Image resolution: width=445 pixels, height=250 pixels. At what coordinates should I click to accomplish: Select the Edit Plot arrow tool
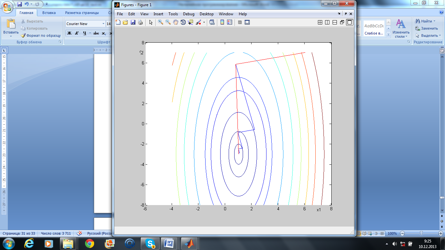pos(151,22)
